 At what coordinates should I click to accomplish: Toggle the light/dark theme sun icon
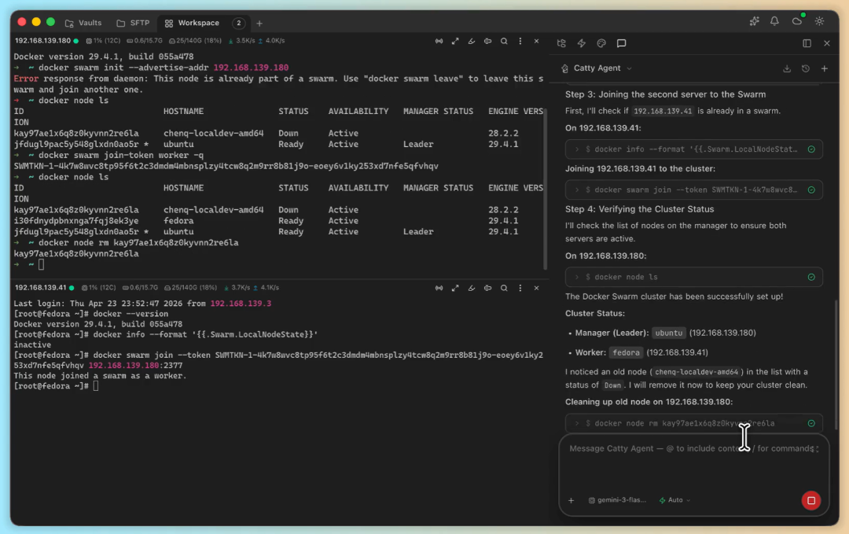tap(819, 21)
